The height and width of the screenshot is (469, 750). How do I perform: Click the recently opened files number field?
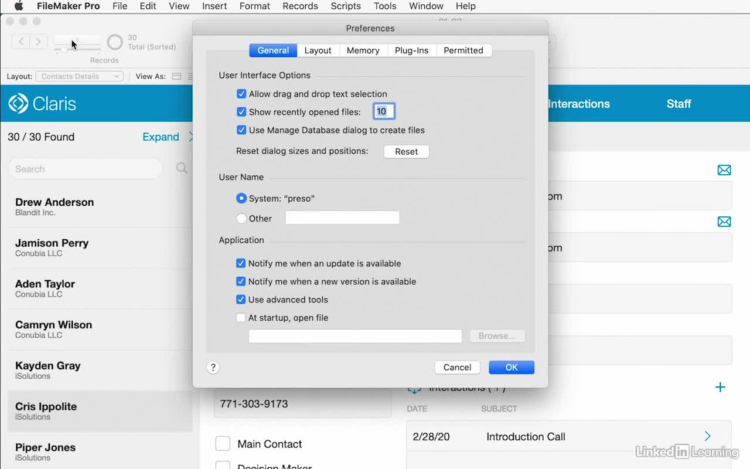point(384,111)
